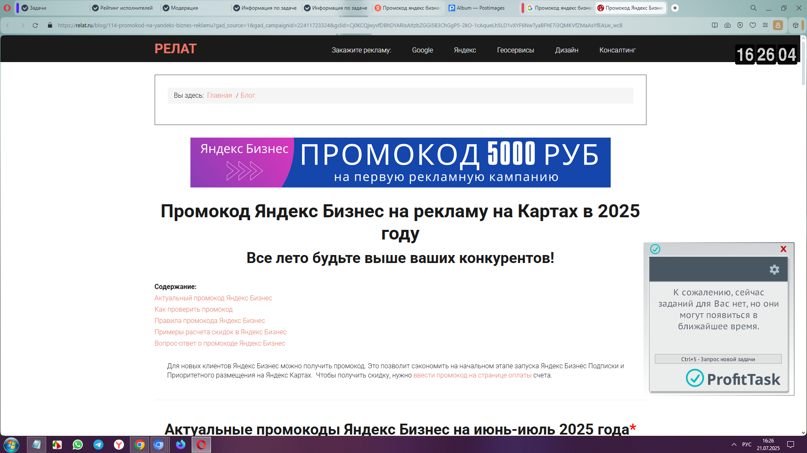Click the РЕЛАТ site logo
This screenshot has height=453, width=807.
pyautogui.click(x=175, y=49)
